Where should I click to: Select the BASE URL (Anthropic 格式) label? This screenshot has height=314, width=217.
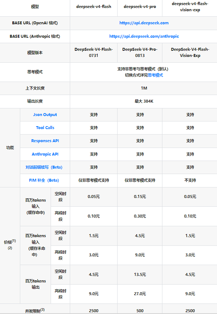pyautogui.click(x=35, y=36)
